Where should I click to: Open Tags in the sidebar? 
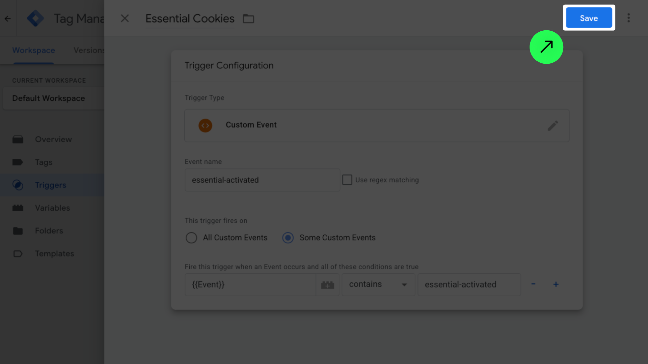44,162
